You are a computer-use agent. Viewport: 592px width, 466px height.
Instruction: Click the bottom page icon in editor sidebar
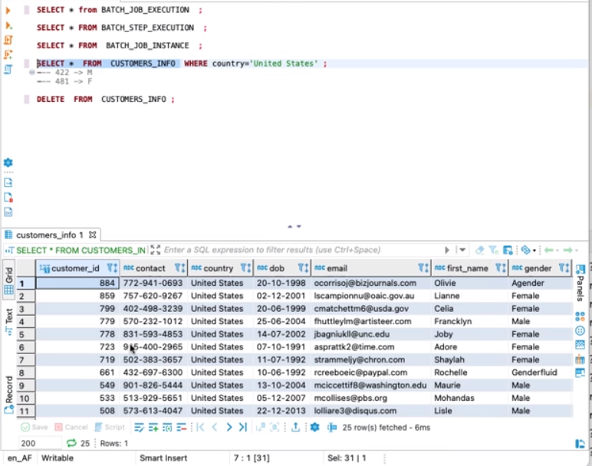[8, 212]
